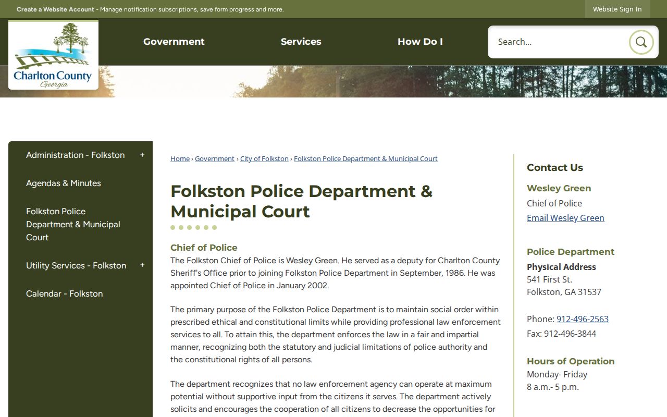
Task: Open the Services menu
Action: 301,42
